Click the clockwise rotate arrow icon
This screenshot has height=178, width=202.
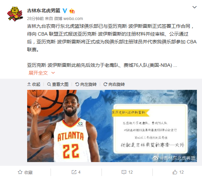pos(105,84)
